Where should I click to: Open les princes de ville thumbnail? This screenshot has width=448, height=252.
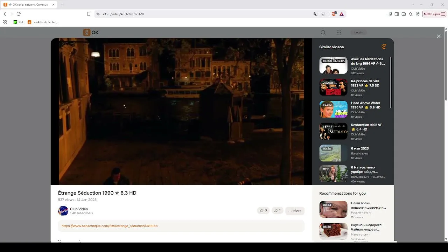coord(333,87)
